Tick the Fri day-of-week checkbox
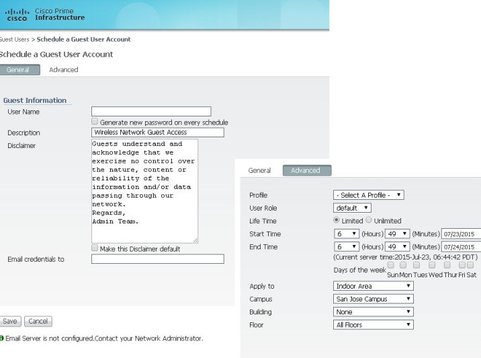This screenshot has width=481, height=358. pyautogui.click(x=462, y=265)
